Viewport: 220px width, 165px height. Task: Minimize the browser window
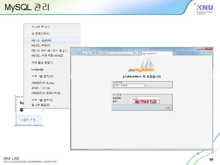[199, 49]
